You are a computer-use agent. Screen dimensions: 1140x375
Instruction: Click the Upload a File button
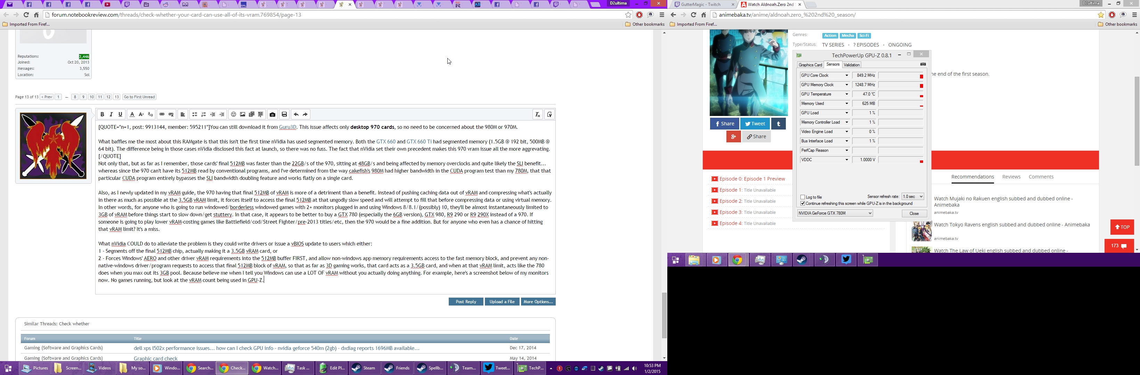pyautogui.click(x=502, y=302)
